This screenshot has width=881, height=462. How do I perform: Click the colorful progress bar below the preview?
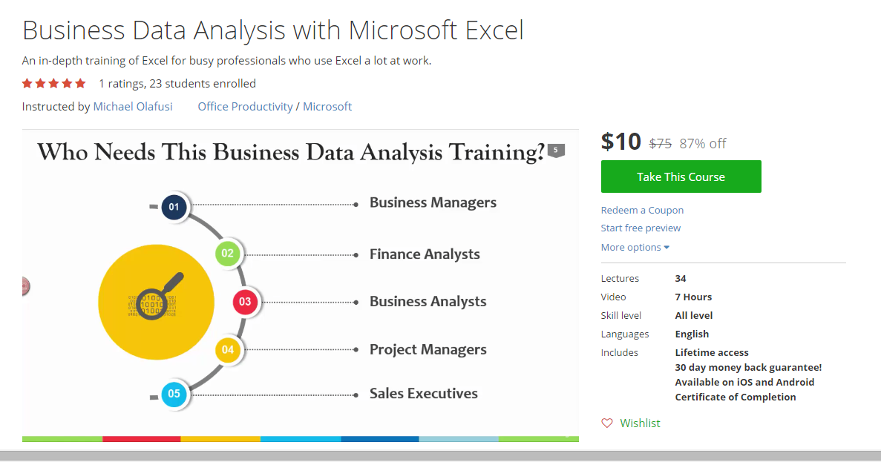click(301, 439)
